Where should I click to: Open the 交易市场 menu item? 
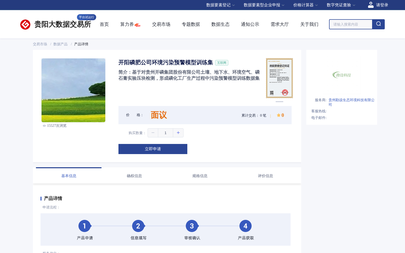[161, 24]
